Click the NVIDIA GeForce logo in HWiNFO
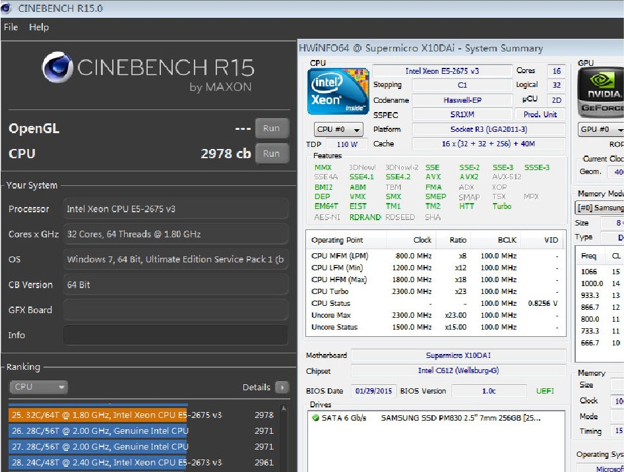The height and width of the screenshot is (472, 624). pos(600,93)
